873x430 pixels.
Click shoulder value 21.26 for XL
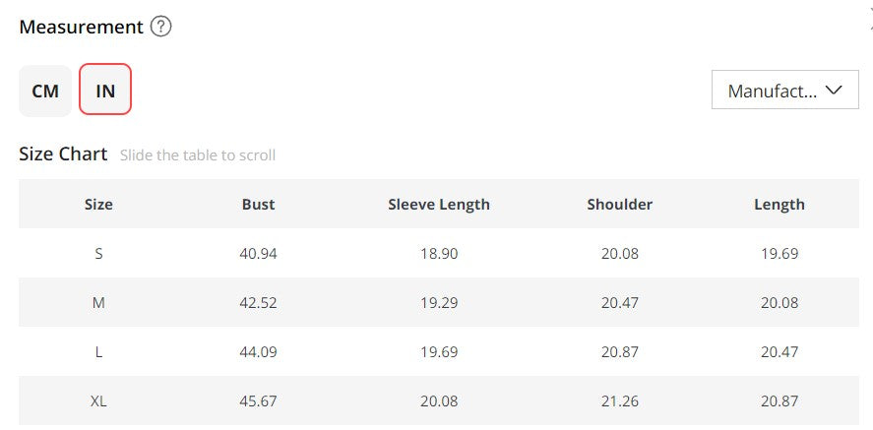[x=620, y=401]
